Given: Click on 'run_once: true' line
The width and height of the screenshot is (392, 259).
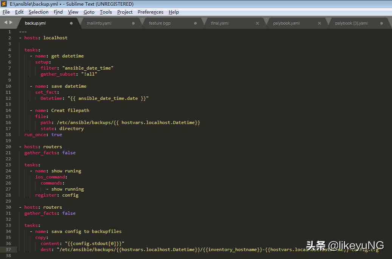Looking at the screenshot, I should pyautogui.click(x=43, y=135).
